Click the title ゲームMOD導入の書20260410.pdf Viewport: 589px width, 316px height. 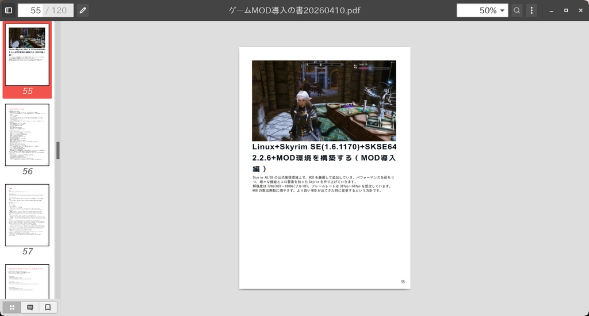point(294,10)
